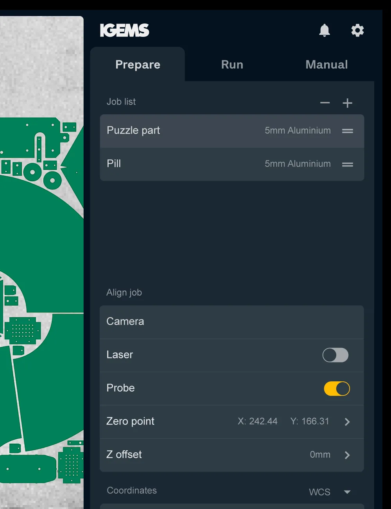The image size is (391, 509).
Task: Enable the Laser toggle
Action: click(335, 355)
